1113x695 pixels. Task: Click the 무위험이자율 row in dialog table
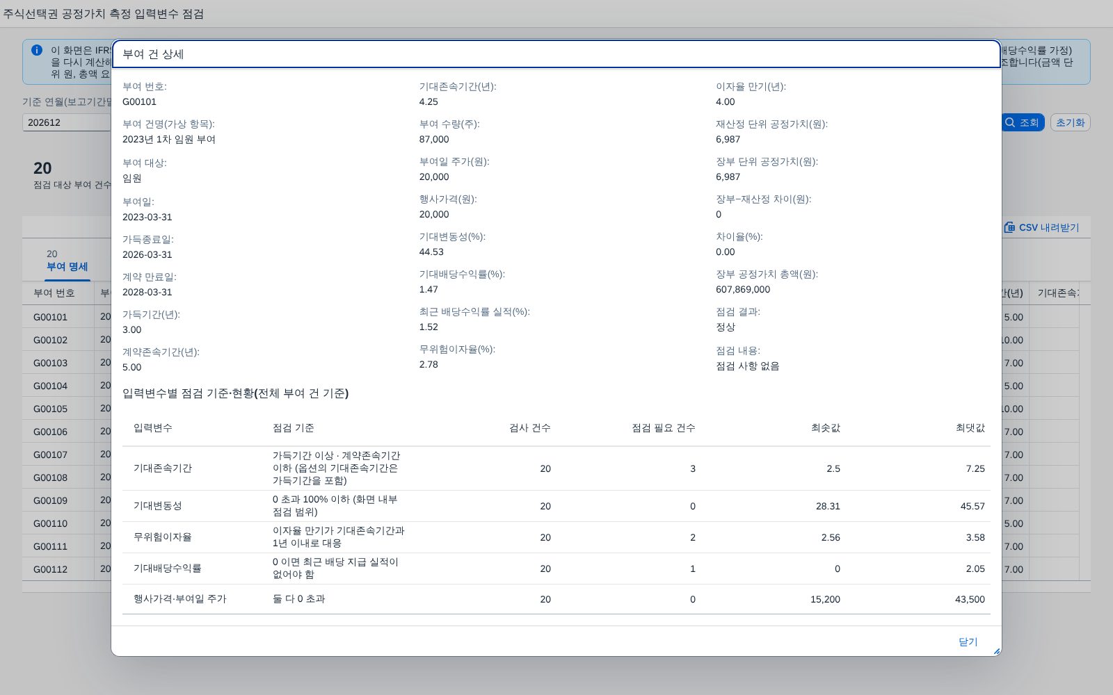pos(556,537)
